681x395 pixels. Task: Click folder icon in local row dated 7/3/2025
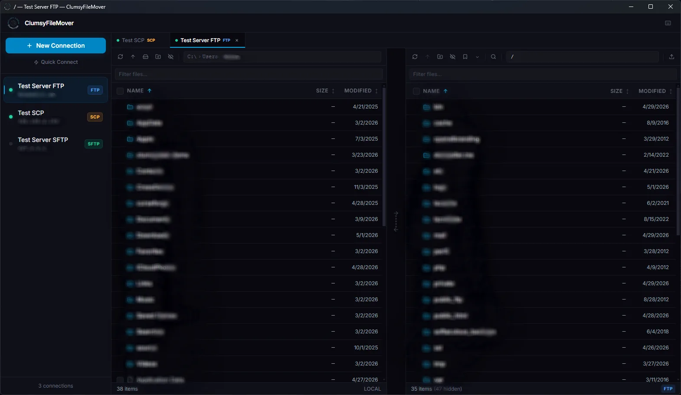[130, 139]
